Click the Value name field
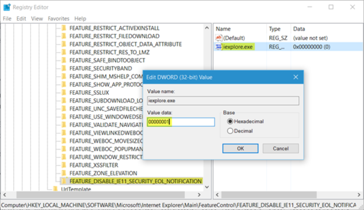364x210 pixels. point(223,101)
